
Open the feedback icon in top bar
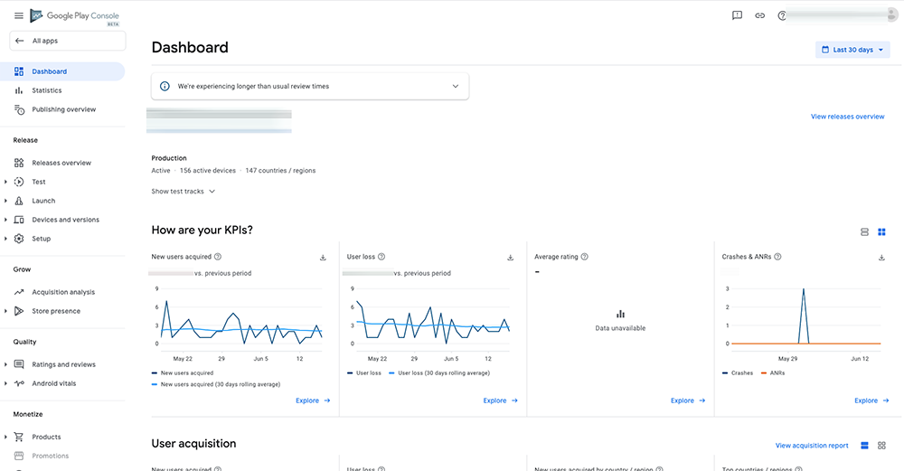tap(737, 15)
